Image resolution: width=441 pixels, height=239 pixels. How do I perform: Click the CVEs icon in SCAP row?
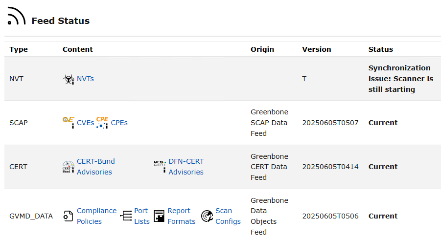pos(69,122)
